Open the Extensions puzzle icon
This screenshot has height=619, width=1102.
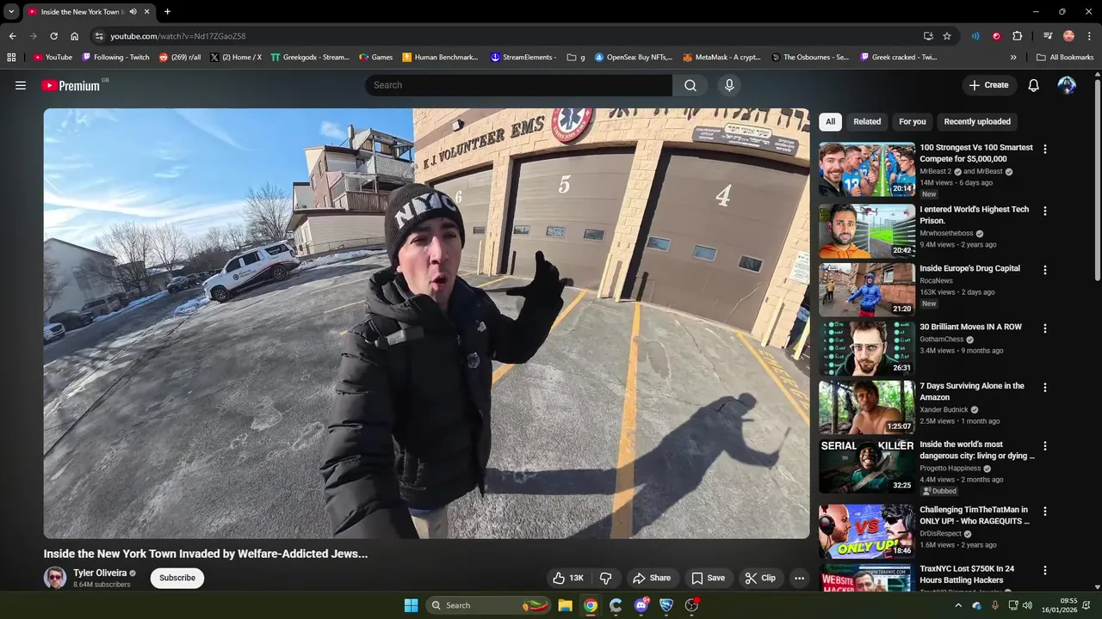pyautogui.click(x=1018, y=36)
